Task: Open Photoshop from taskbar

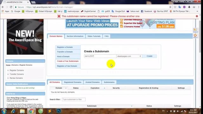Action: (x=59, y=111)
